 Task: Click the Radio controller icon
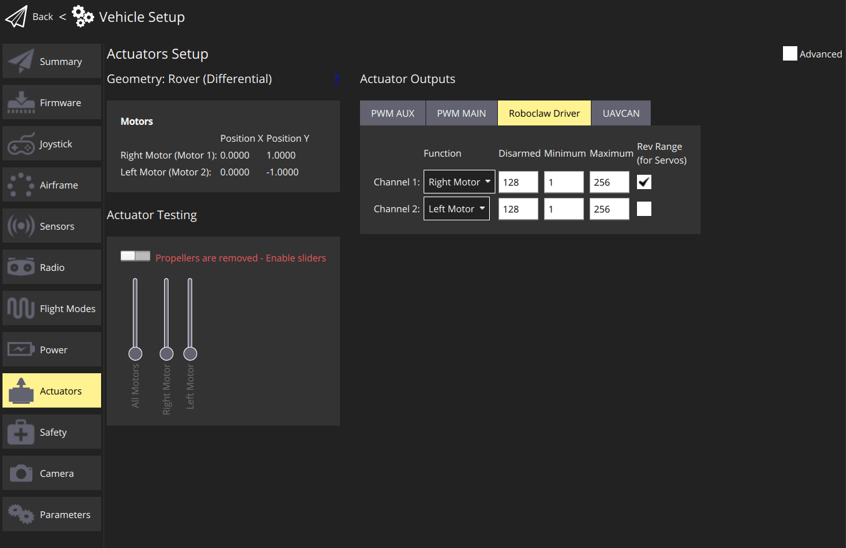[x=21, y=268]
